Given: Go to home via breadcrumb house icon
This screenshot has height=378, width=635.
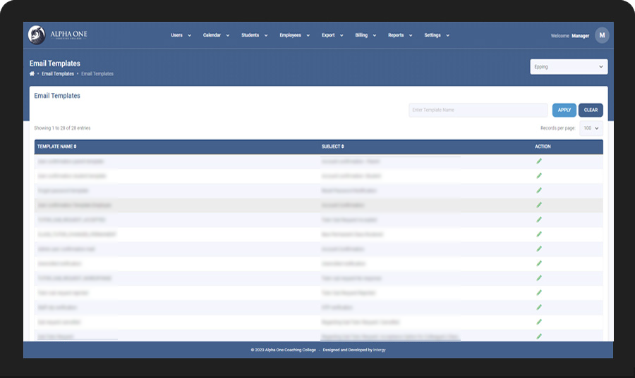Looking at the screenshot, I should pyautogui.click(x=32, y=73).
